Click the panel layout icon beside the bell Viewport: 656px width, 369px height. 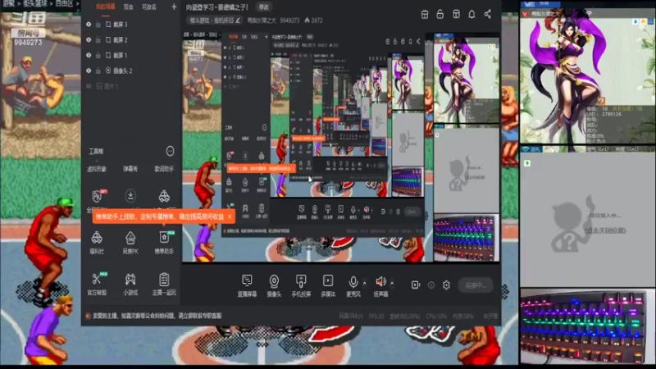click(x=456, y=14)
